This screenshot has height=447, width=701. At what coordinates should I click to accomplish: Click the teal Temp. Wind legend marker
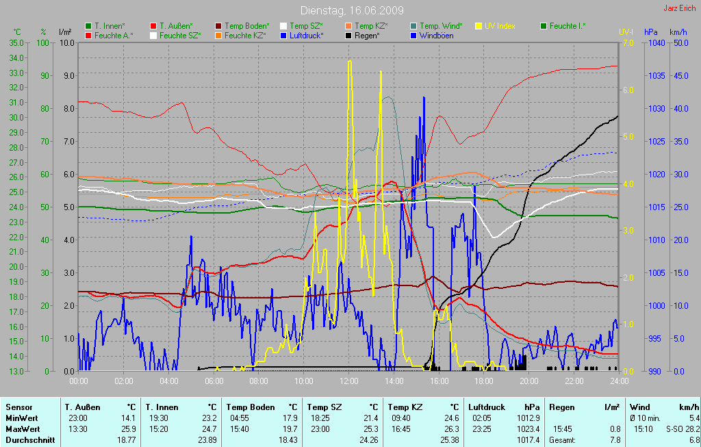413,26
